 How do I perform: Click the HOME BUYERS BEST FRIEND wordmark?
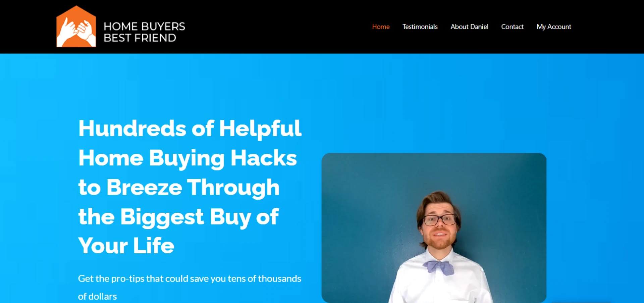[x=144, y=32]
